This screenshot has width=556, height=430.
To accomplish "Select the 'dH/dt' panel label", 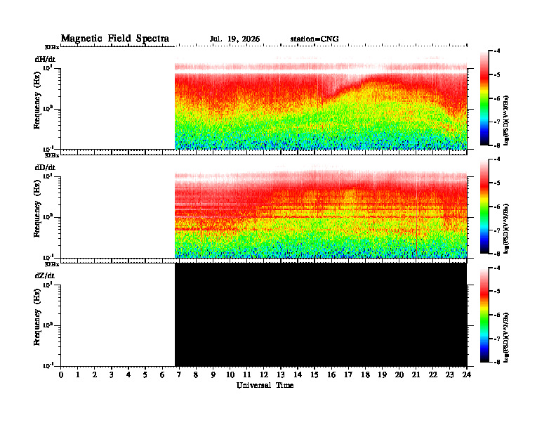I will tap(45, 59).
